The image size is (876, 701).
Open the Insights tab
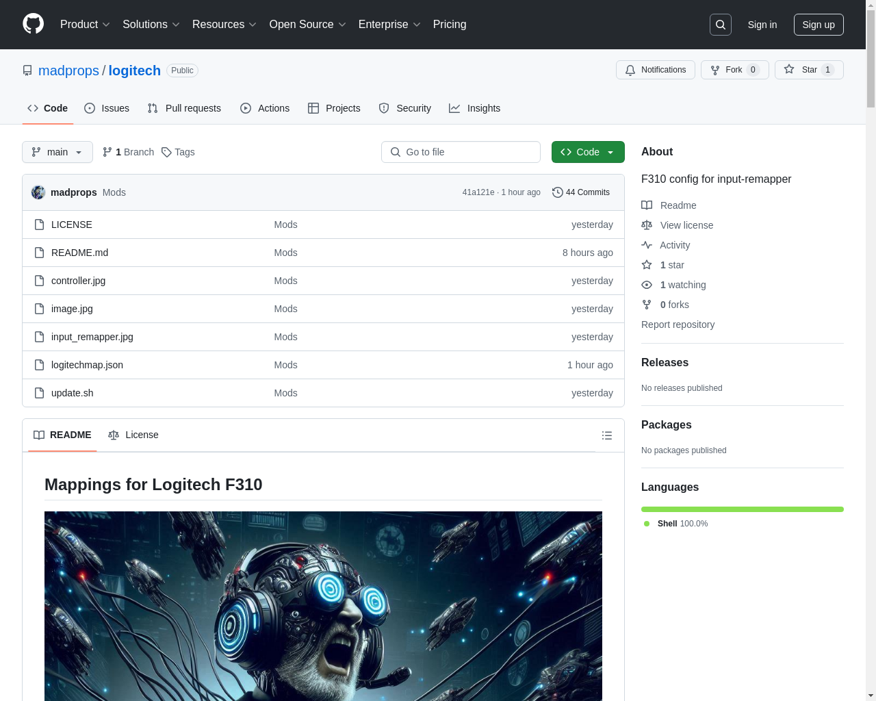[x=475, y=108]
